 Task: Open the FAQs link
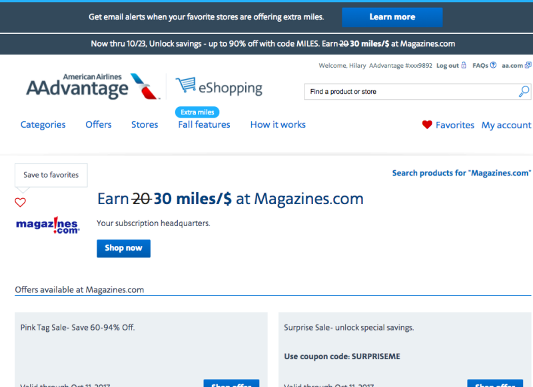click(480, 65)
